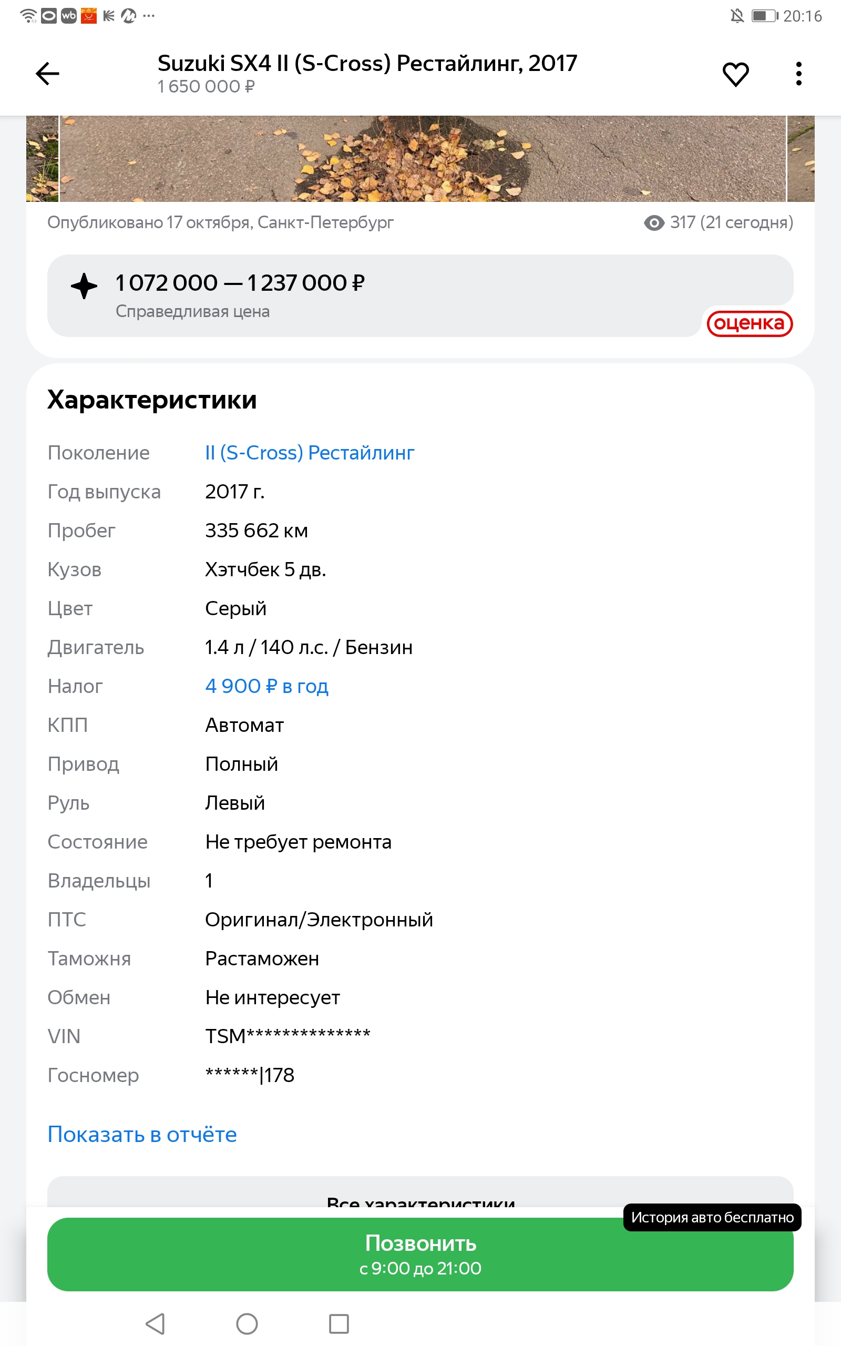
Task: Tap the muted notification bell status icon
Action: (x=737, y=16)
